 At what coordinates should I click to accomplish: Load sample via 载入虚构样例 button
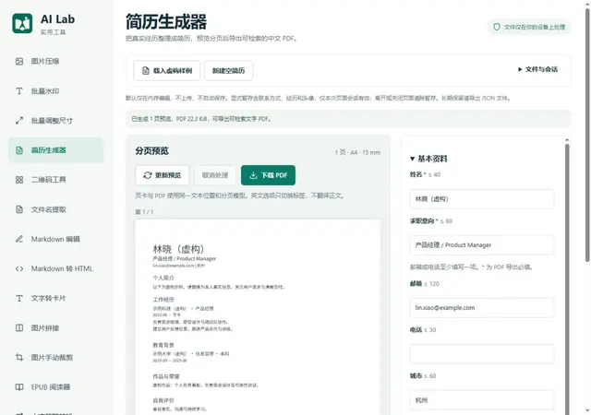click(x=166, y=70)
